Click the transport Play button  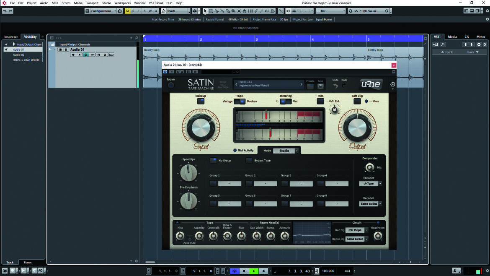point(254,271)
